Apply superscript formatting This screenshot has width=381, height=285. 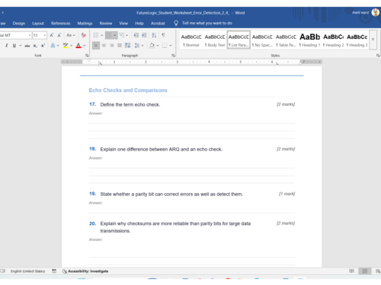pos(43,46)
